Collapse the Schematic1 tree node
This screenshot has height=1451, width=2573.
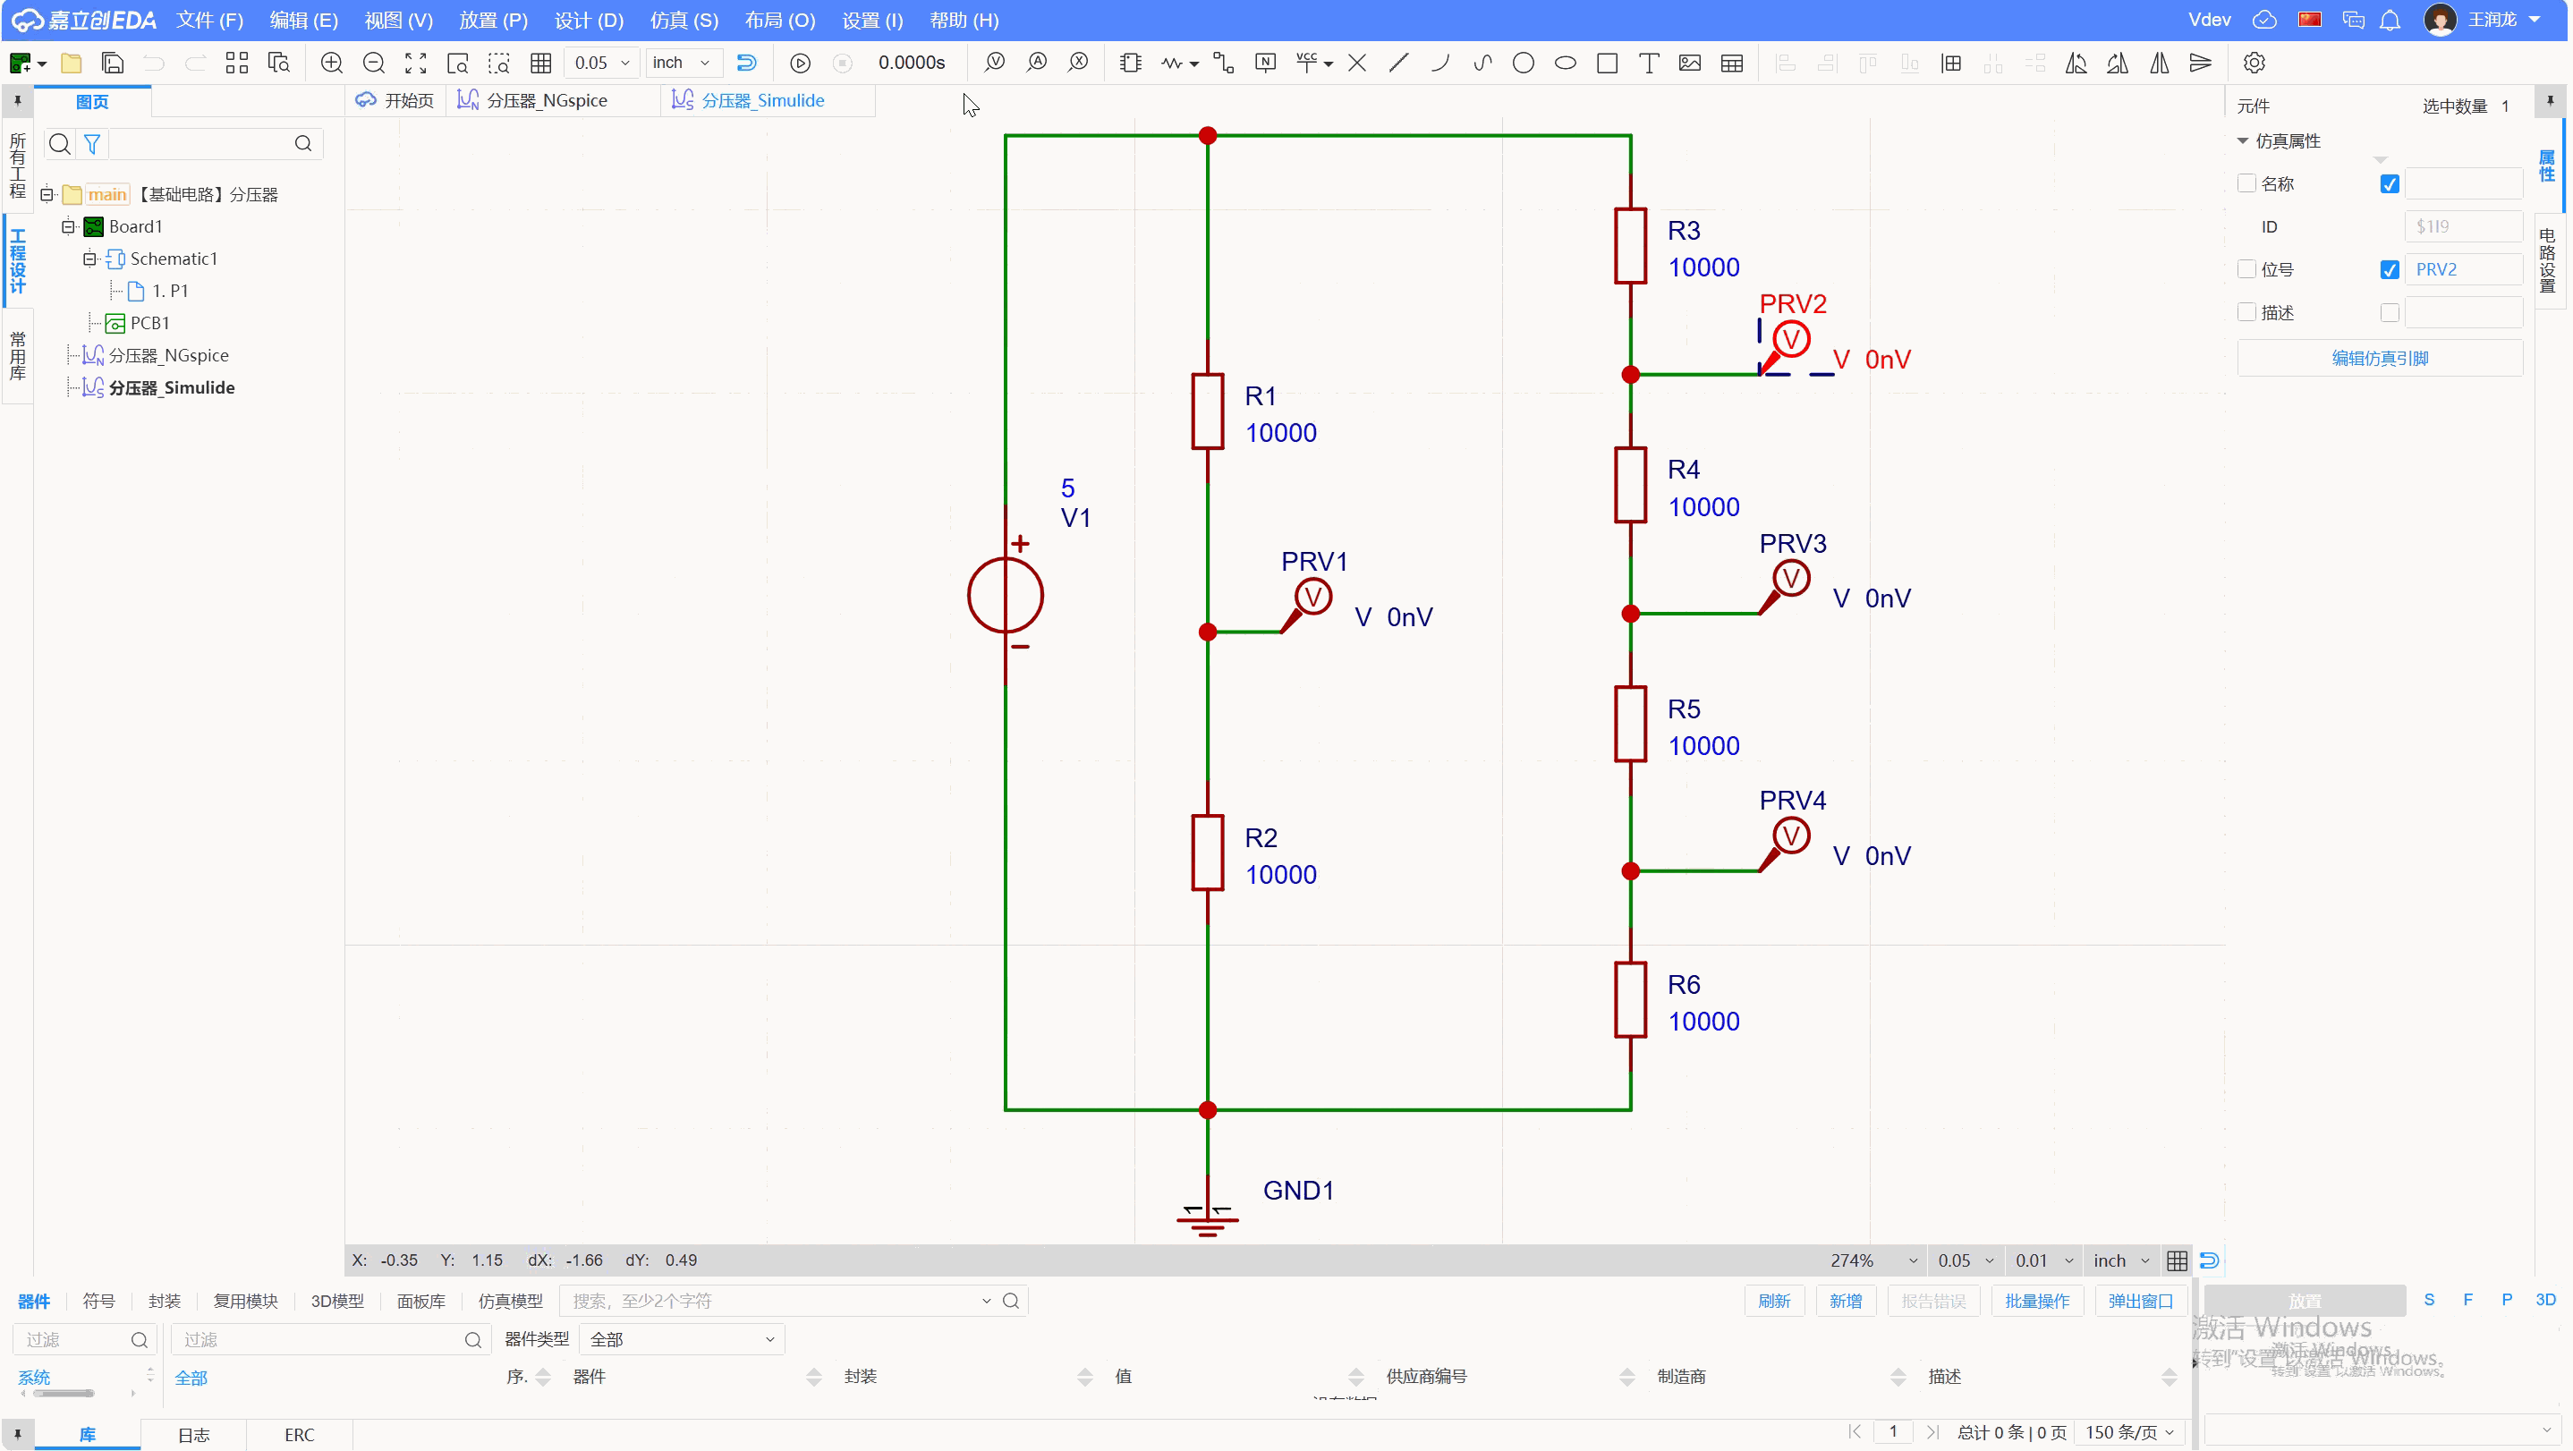[89, 259]
